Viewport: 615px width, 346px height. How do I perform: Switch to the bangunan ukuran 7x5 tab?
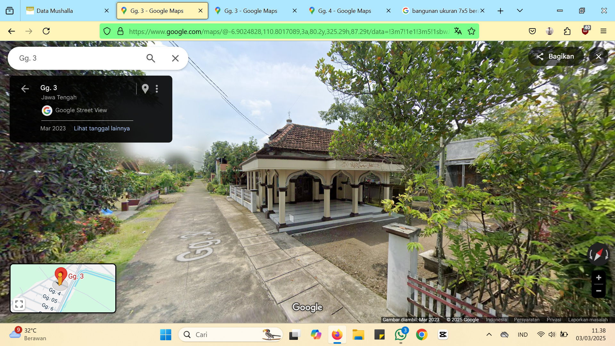(x=443, y=11)
